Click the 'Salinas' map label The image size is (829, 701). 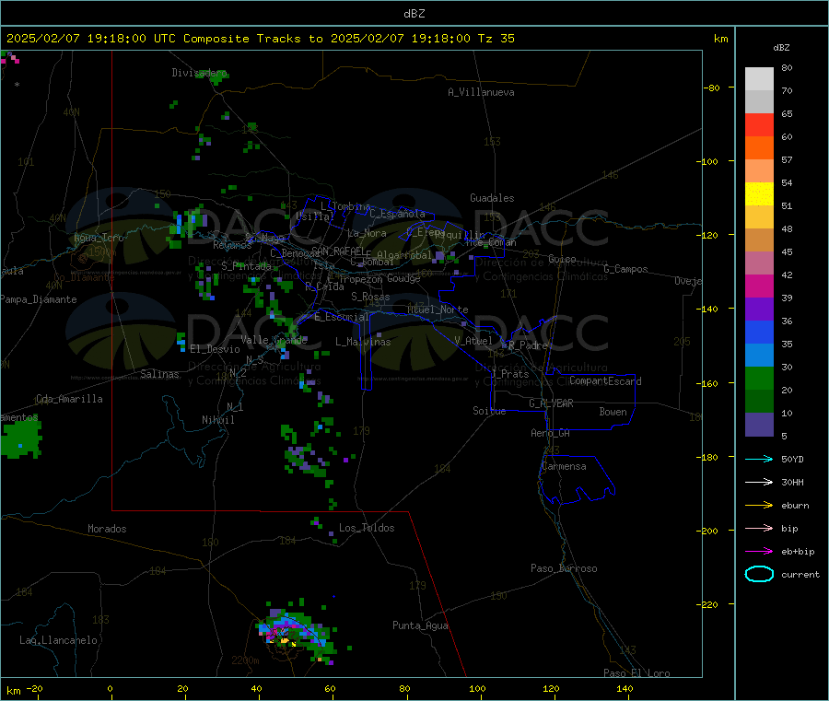coord(159,374)
